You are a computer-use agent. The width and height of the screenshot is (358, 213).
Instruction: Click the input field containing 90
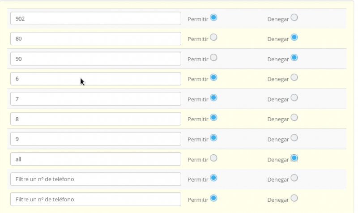(95, 59)
